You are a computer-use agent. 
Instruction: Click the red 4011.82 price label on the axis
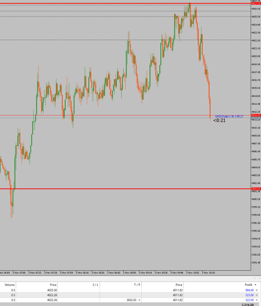(256, 116)
